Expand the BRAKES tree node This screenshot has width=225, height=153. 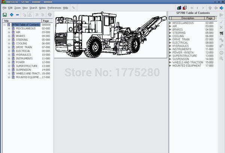pos(9,36)
